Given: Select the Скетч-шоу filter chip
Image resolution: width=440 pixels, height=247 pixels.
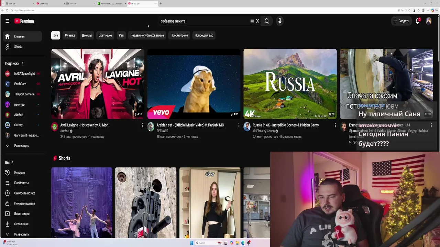Looking at the screenshot, I should click(x=105, y=35).
